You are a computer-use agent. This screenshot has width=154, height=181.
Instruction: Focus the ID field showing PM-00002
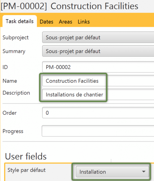pos(98,67)
